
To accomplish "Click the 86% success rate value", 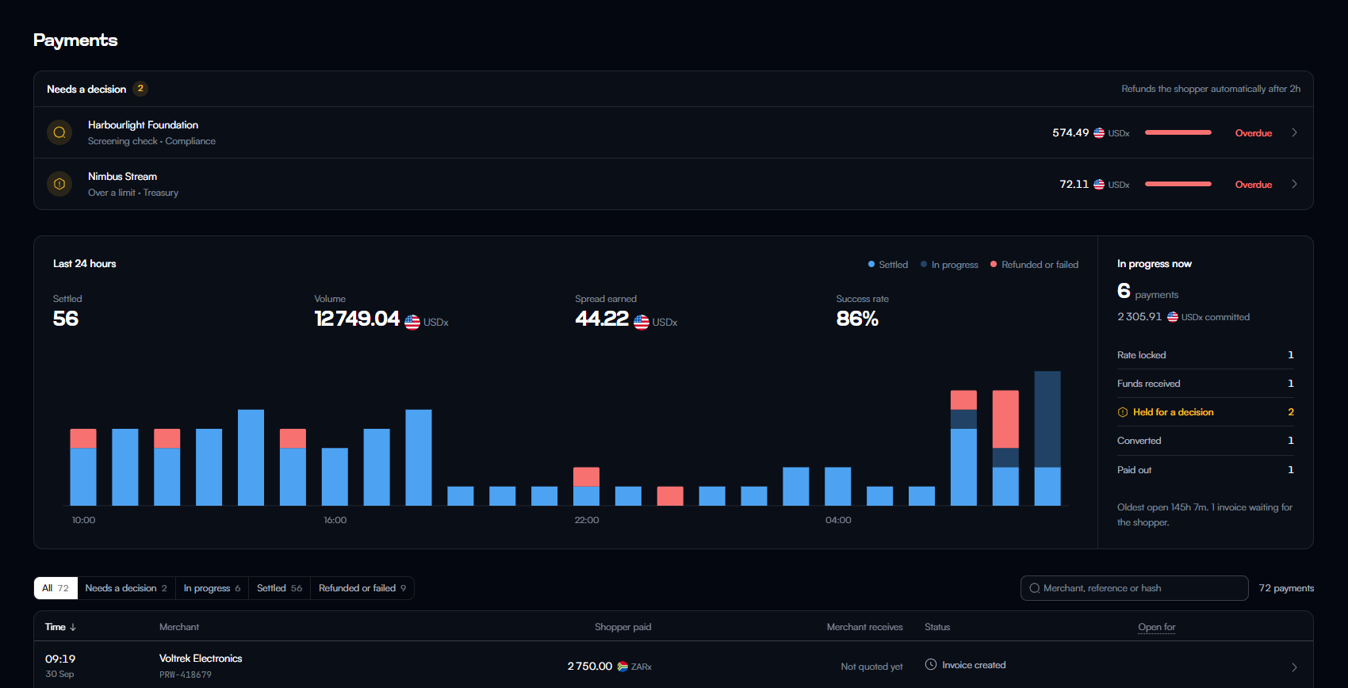I will tap(857, 319).
